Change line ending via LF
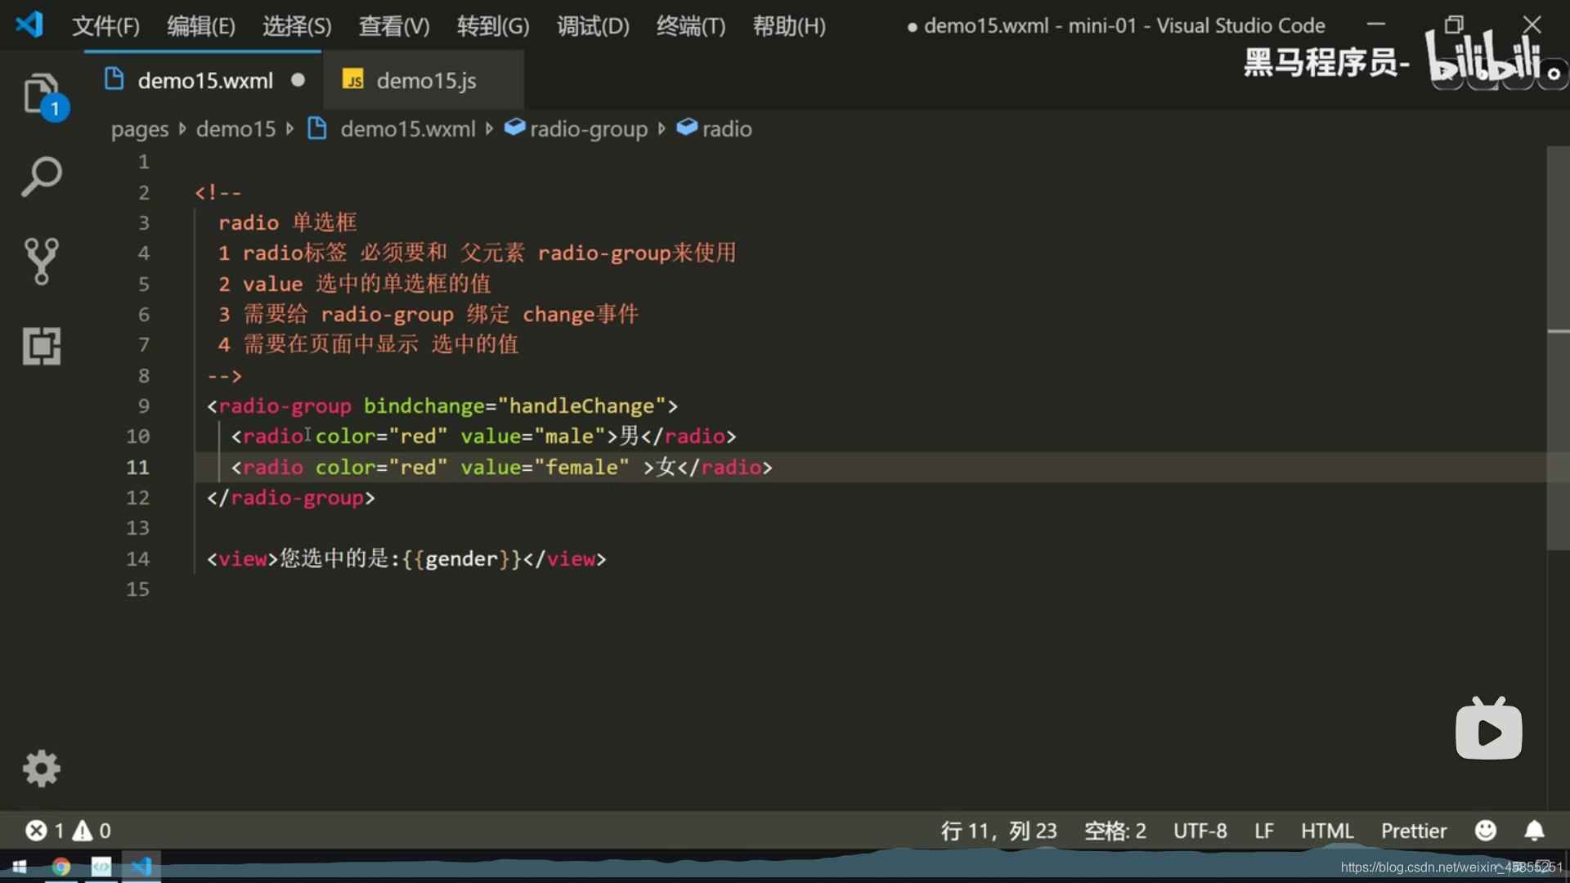This screenshot has height=883, width=1570. click(1264, 831)
